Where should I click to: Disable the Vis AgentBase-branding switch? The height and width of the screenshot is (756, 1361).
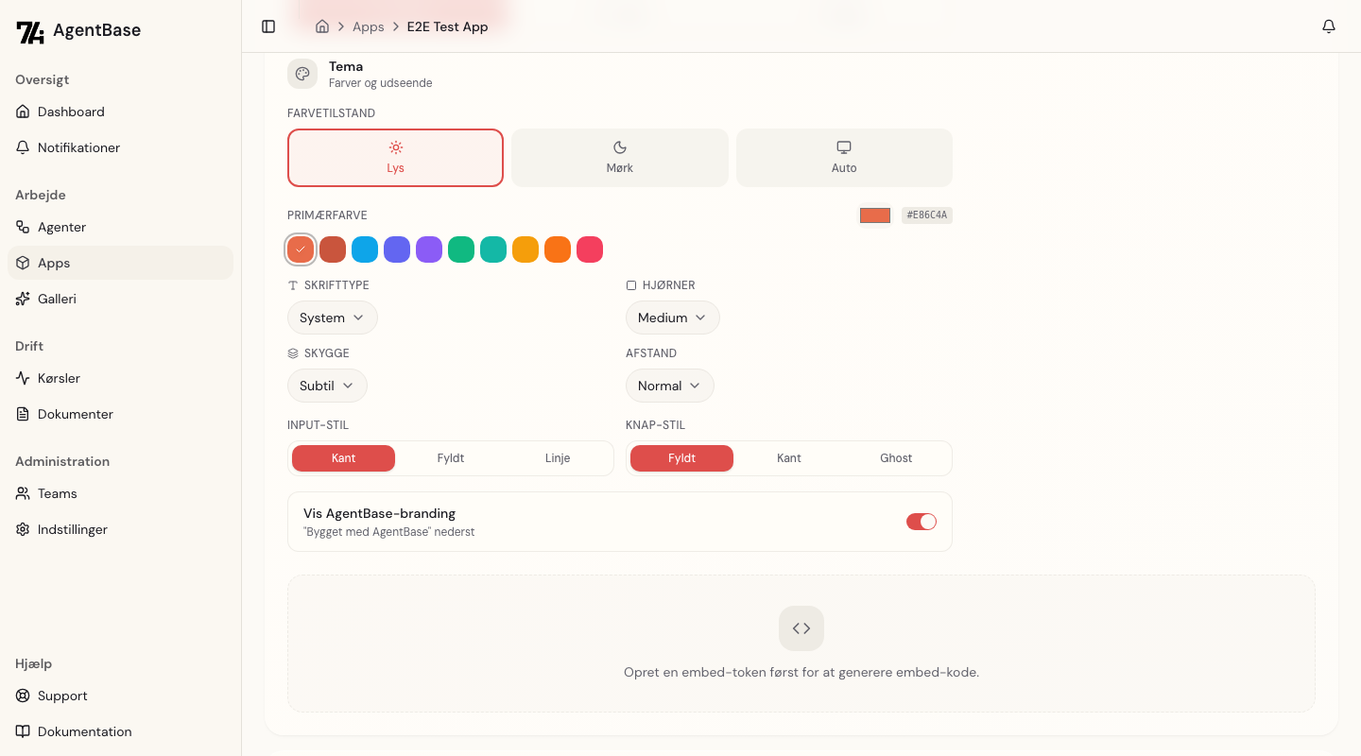[921, 522]
